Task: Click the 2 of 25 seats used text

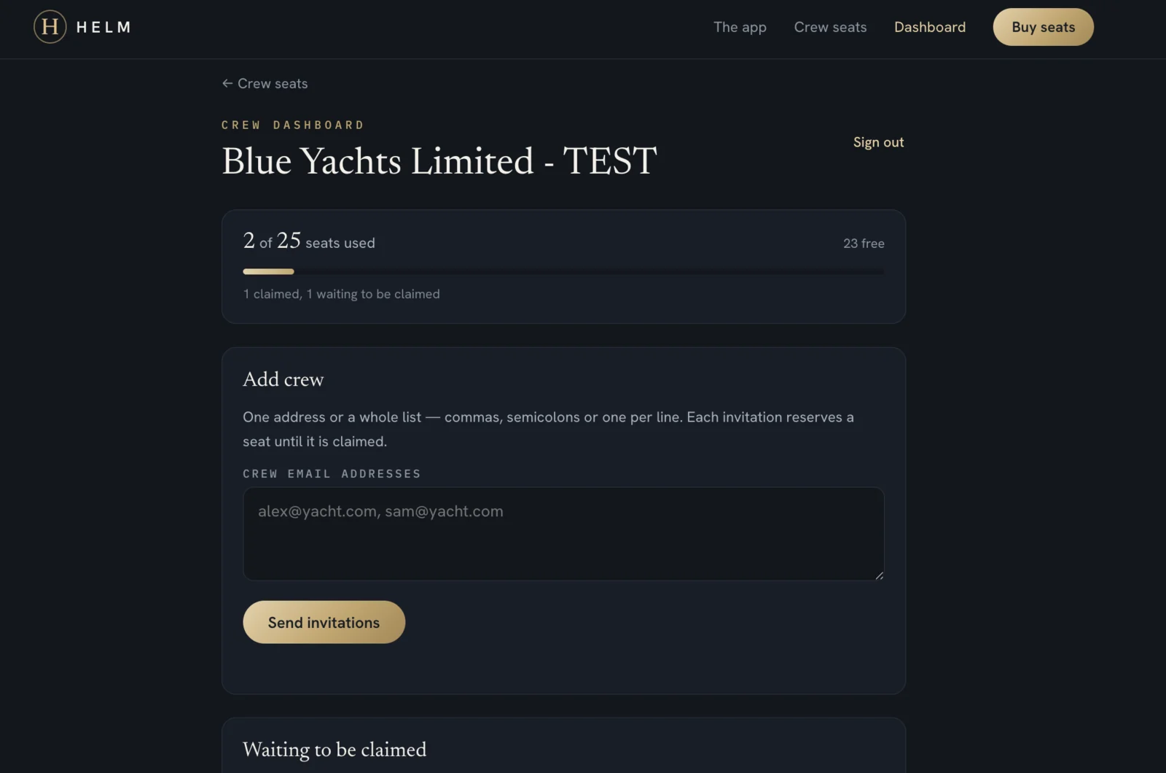Action: 309,241
